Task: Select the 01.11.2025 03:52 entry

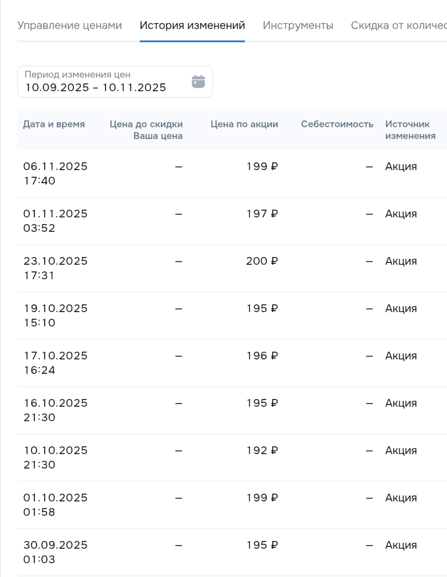Action: coord(55,221)
